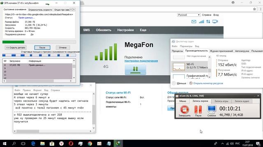Open Task View on the taskbar
The height and width of the screenshot is (147, 263).
tap(23, 143)
